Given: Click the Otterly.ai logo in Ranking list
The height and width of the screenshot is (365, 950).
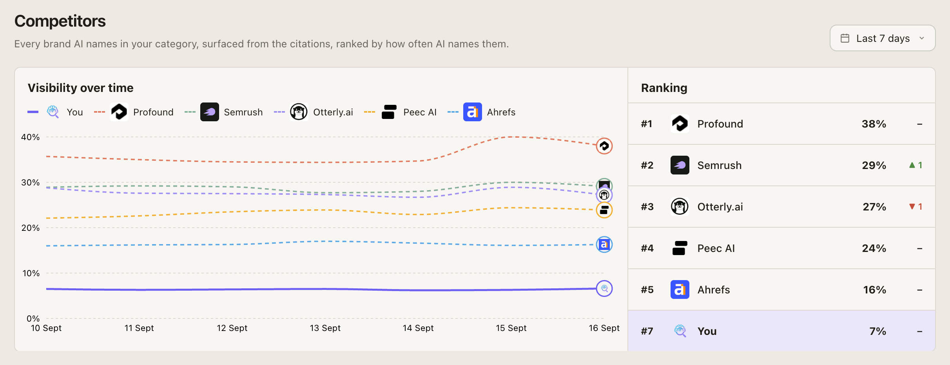Looking at the screenshot, I should [x=680, y=207].
